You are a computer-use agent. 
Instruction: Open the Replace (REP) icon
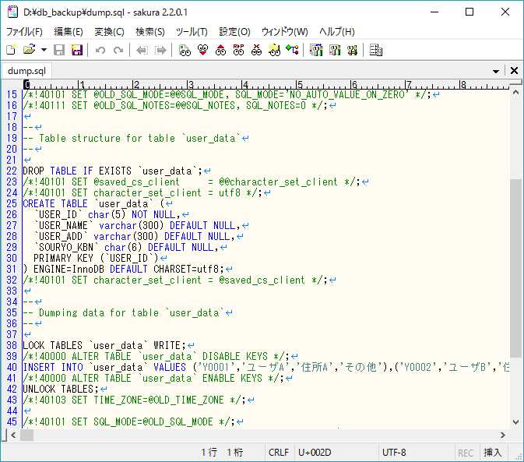pyautogui.click(x=238, y=50)
